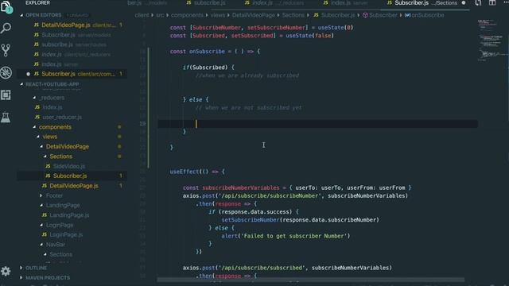Collapse the _reducers folder
Viewport: 509px width, 286px height.
coord(34,98)
